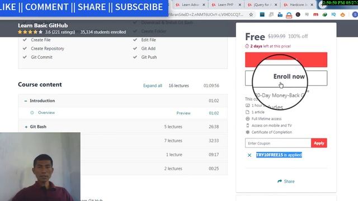Click the Git Commit item
Screen dimensions: 358x201
pos(41,57)
